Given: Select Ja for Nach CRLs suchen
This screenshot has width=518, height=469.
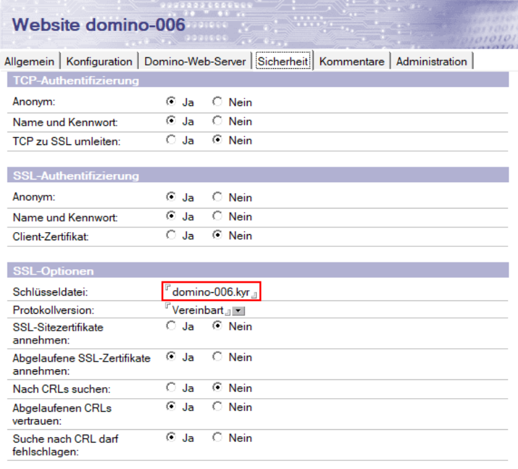Looking at the screenshot, I should point(171,387).
